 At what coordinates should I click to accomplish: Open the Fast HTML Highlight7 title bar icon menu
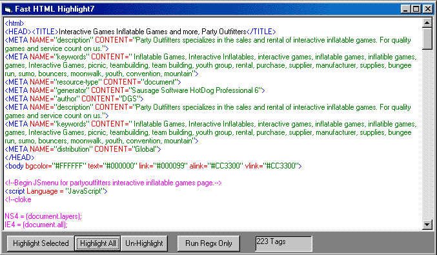8,9
